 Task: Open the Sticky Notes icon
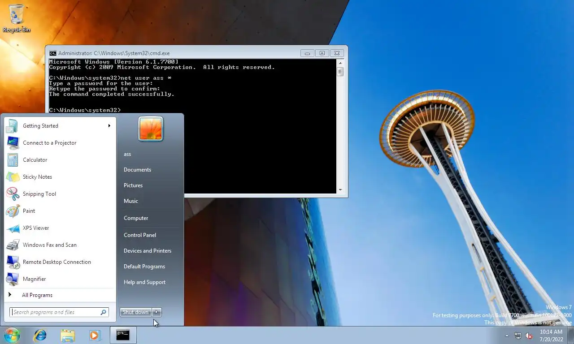12,177
